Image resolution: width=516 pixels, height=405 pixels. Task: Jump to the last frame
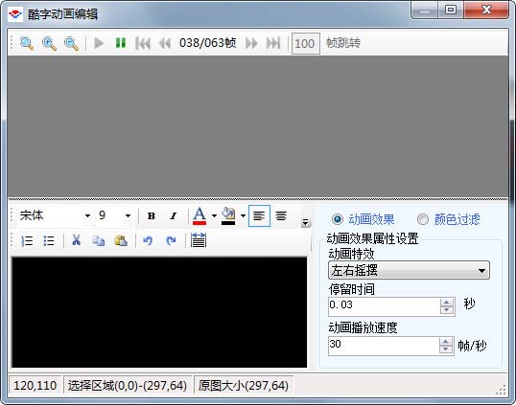(273, 43)
